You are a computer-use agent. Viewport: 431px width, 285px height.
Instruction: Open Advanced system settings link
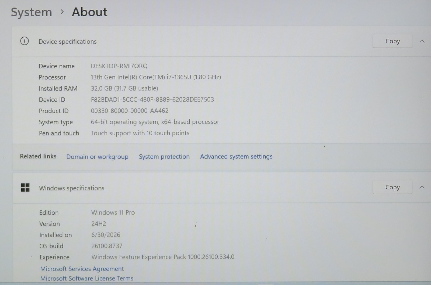tap(236, 157)
